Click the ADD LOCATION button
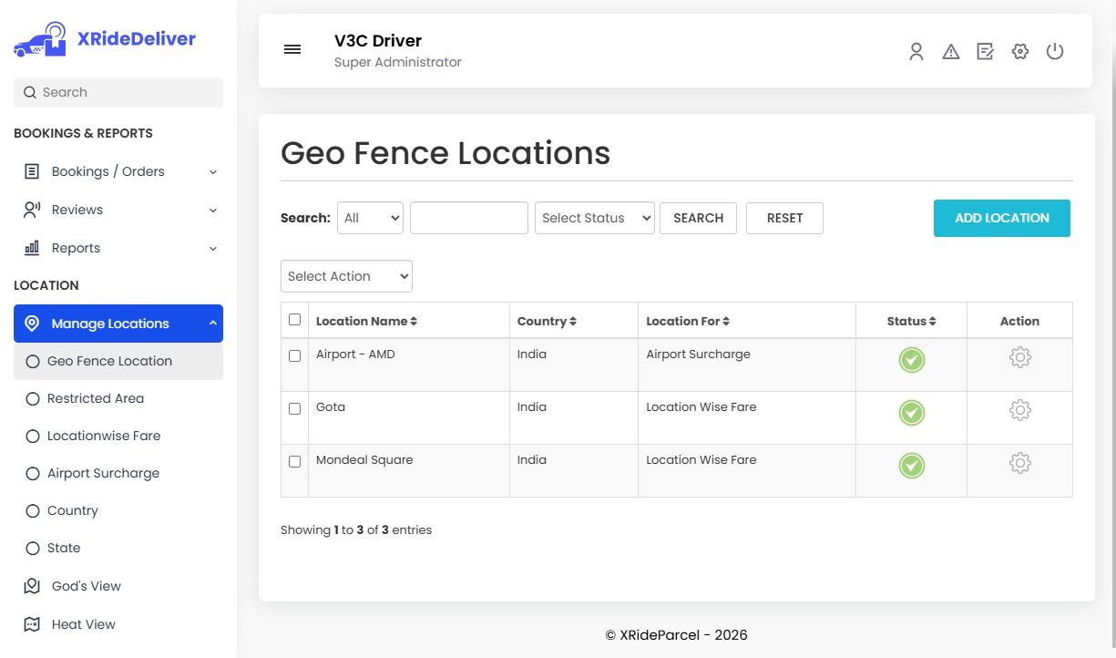 (x=1001, y=218)
